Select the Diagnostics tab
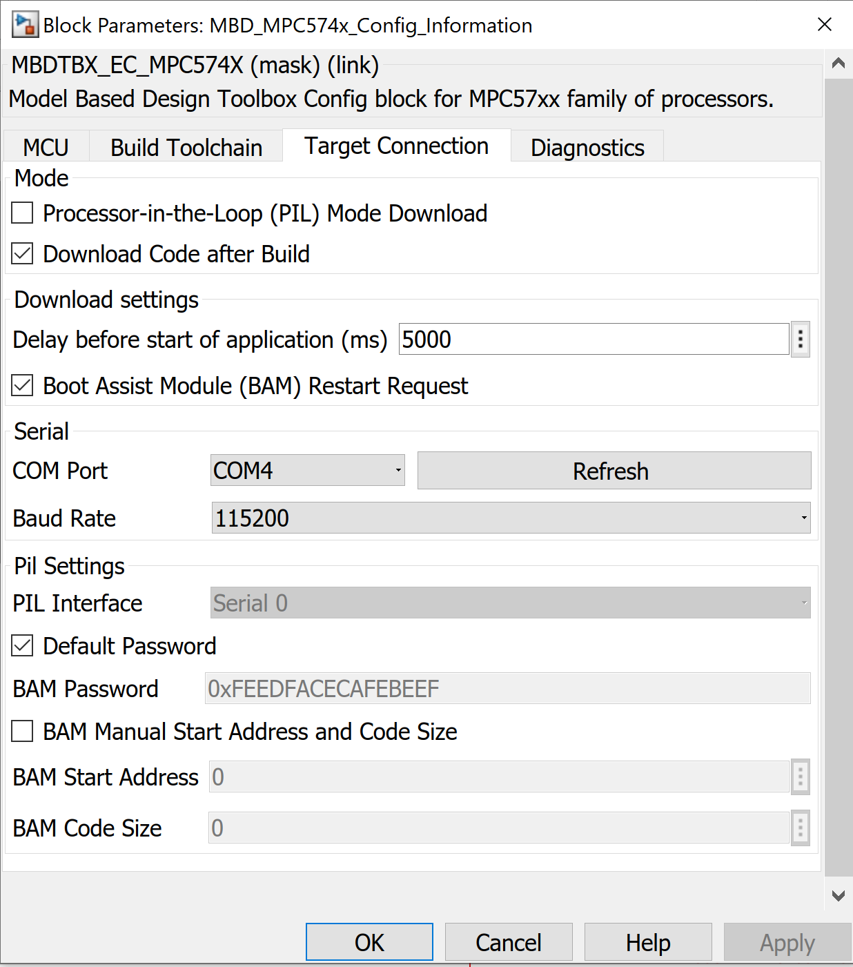This screenshot has height=967, width=853. [x=587, y=146]
